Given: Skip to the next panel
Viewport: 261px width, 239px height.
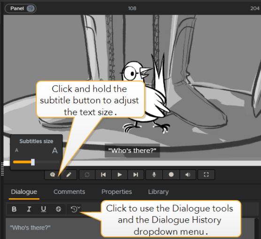Looking at the screenshot, I should pyautogui.click(x=136, y=175).
